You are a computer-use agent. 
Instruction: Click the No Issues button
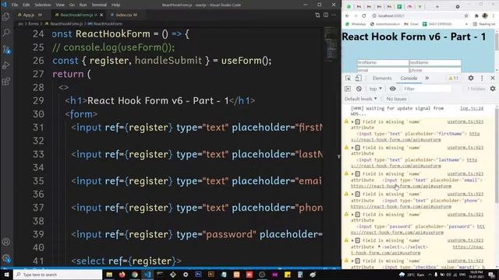(x=396, y=99)
